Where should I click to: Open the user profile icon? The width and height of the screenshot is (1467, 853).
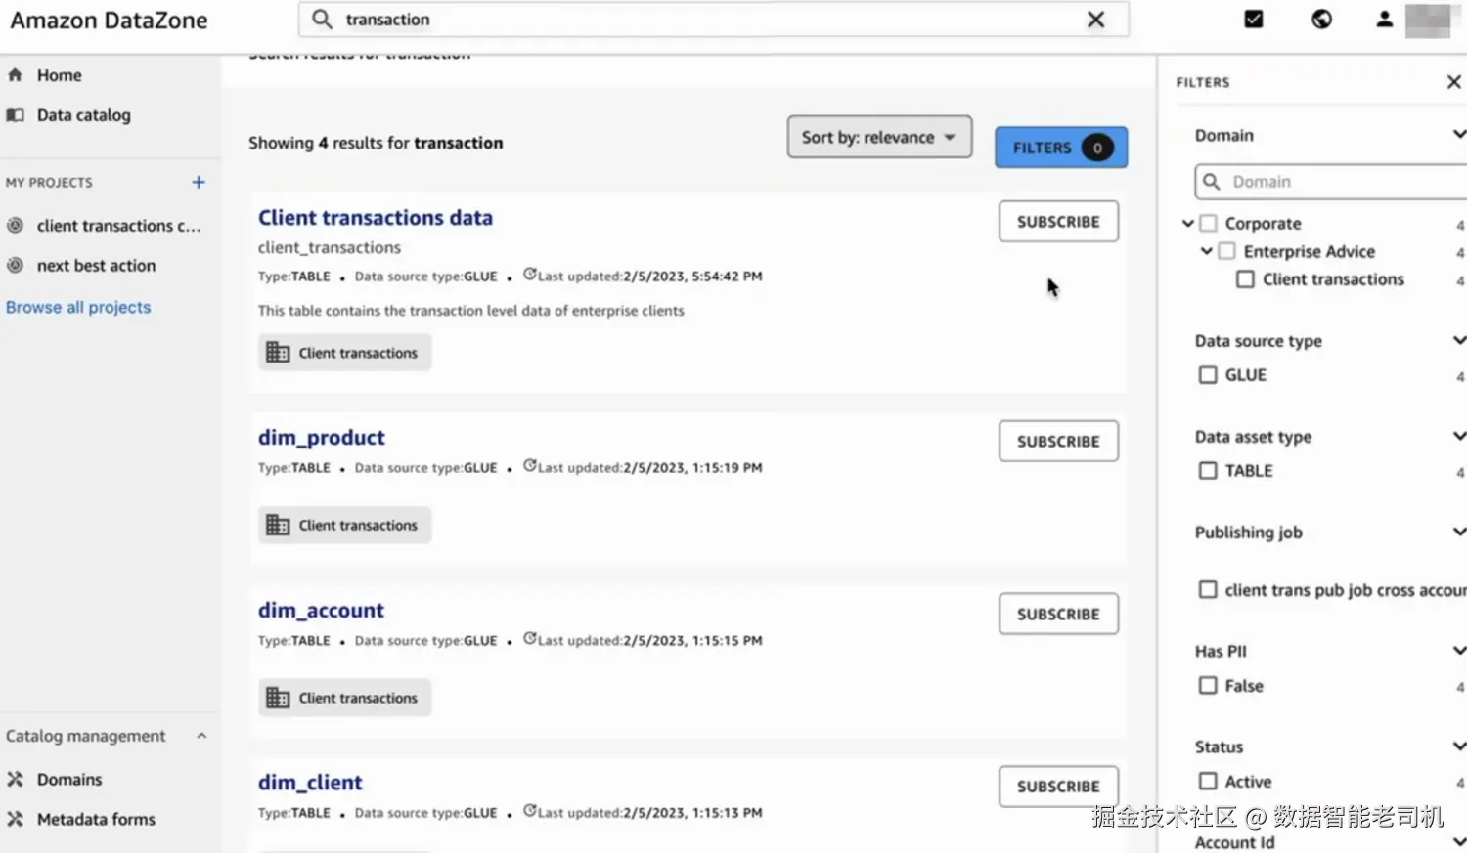[x=1384, y=20]
